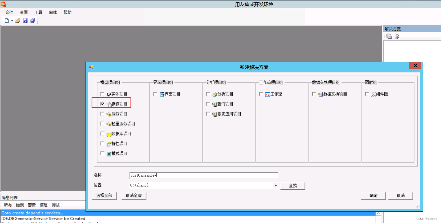Check the 数据库项目 checkbox
Screen dimensions: 441x223
pos(102,133)
